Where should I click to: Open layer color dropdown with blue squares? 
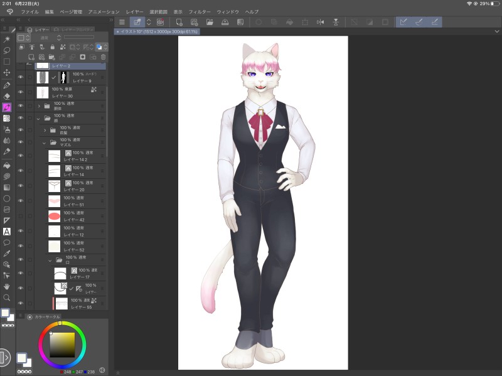click(102, 47)
